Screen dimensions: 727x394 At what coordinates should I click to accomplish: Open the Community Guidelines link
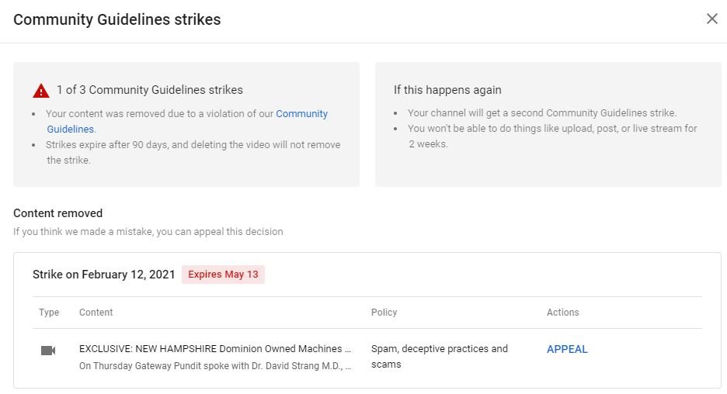coord(301,114)
